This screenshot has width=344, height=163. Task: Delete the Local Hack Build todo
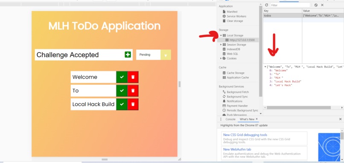(x=133, y=104)
